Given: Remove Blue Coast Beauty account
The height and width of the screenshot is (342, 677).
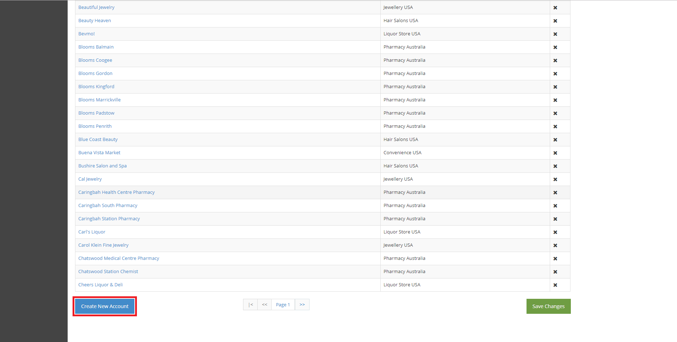Looking at the screenshot, I should click(555, 140).
